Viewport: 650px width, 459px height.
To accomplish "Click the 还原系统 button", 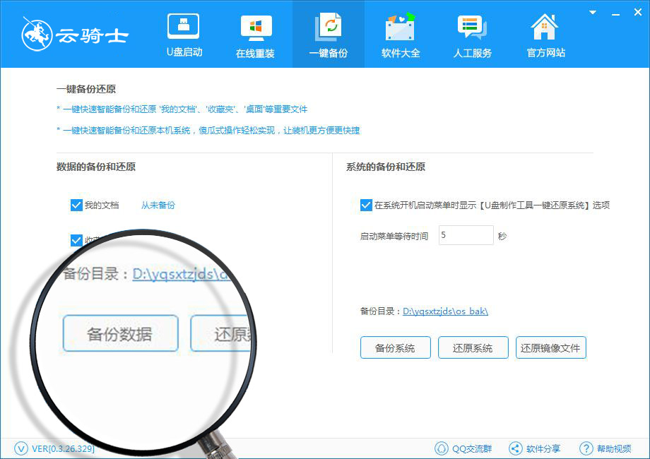I will pos(473,347).
